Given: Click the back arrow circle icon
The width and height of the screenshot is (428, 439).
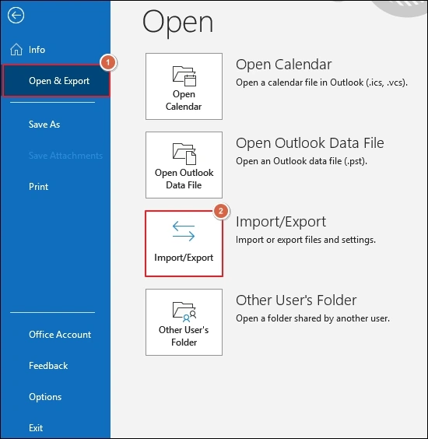Looking at the screenshot, I should pos(16,16).
